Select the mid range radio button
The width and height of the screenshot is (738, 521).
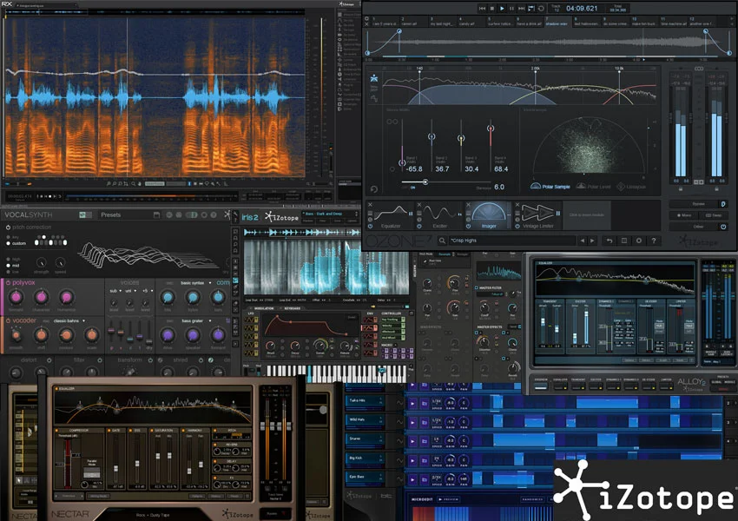[8, 266]
